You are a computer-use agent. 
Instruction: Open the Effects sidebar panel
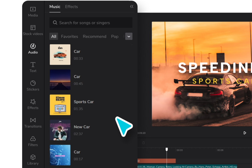(33, 104)
